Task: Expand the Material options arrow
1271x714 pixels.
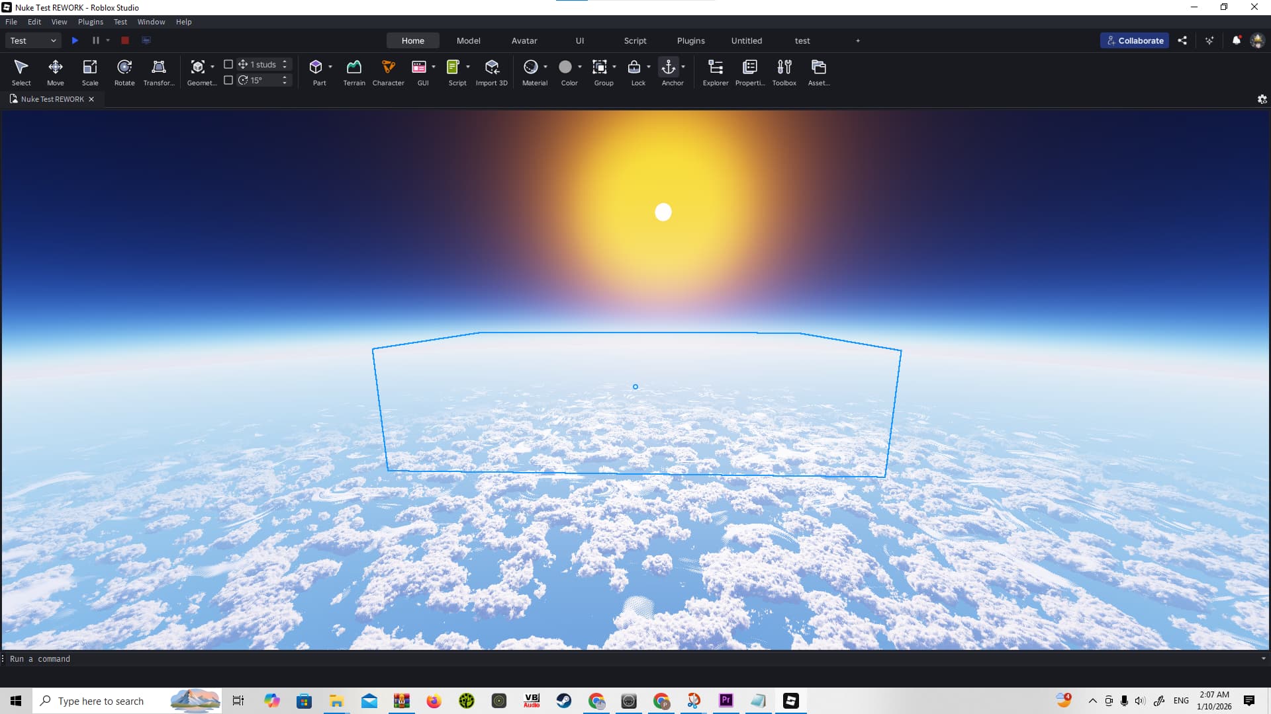Action: (545, 67)
